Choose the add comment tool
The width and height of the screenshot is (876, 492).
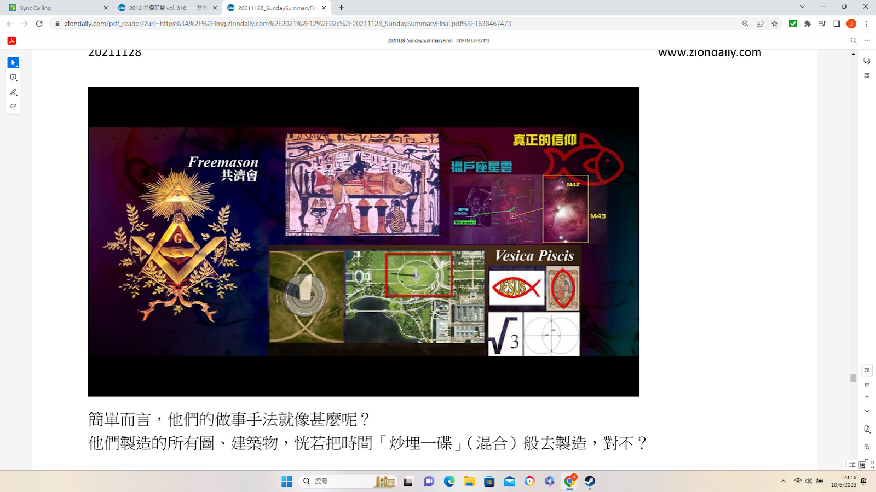[x=13, y=78]
